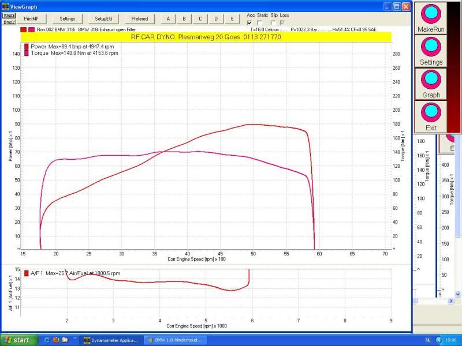Switch to BMW 1.8i Minderhoud taskbar item
Image resolution: width=462 pixels, height=346 pixels.
pos(176,340)
